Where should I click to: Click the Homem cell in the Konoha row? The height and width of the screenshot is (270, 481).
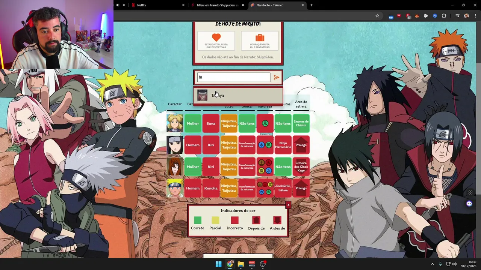[x=193, y=188]
